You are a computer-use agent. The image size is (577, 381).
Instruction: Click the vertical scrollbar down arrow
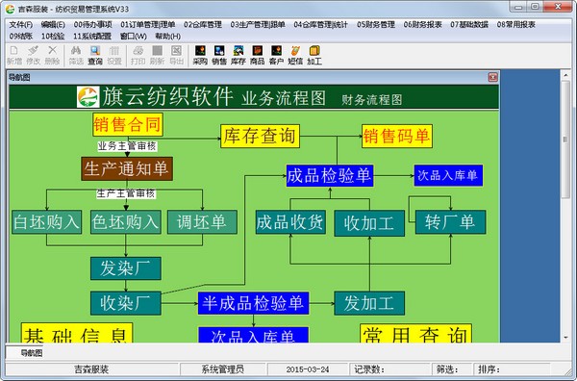coord(565,338)
